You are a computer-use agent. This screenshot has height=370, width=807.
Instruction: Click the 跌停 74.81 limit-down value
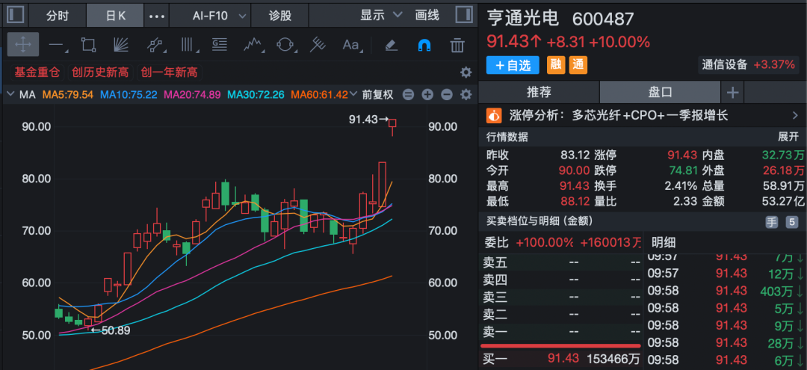pyautogui.click(x=682, y=170)
